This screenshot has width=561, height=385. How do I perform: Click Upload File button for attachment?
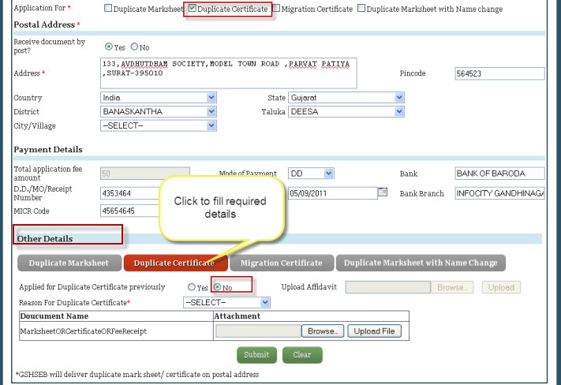[x=375, y=331]
